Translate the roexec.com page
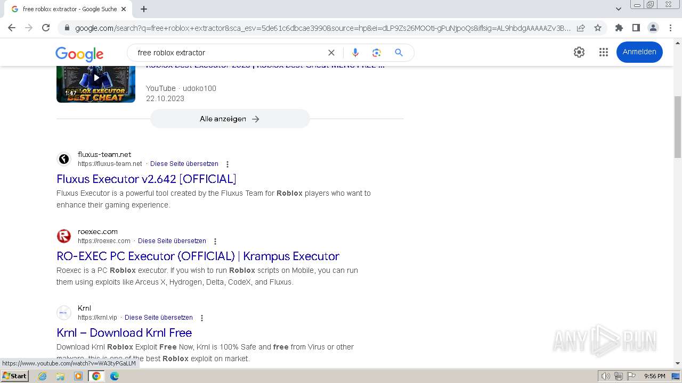 [x=172, y=241]
